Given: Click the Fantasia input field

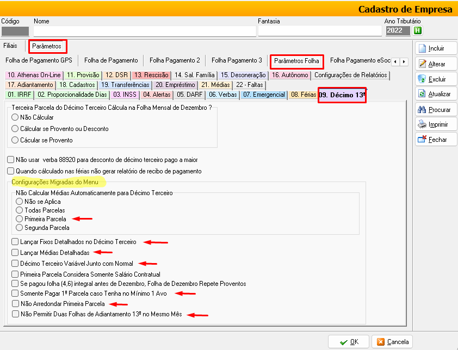Looking at the screenshot, I should tap(320, 31).
